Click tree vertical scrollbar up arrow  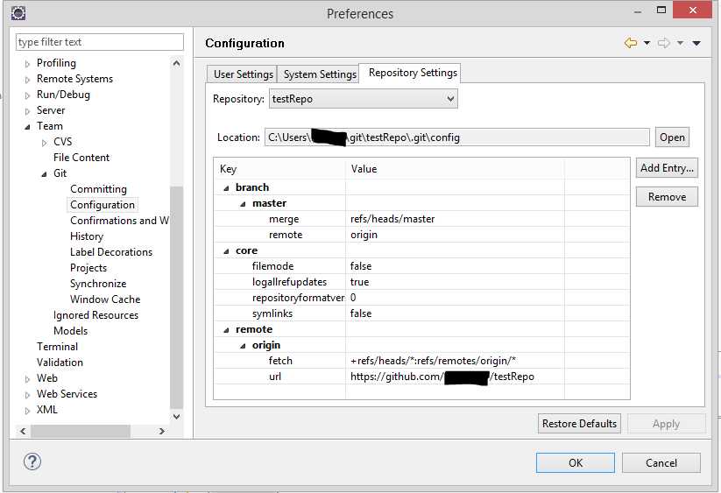177,63
